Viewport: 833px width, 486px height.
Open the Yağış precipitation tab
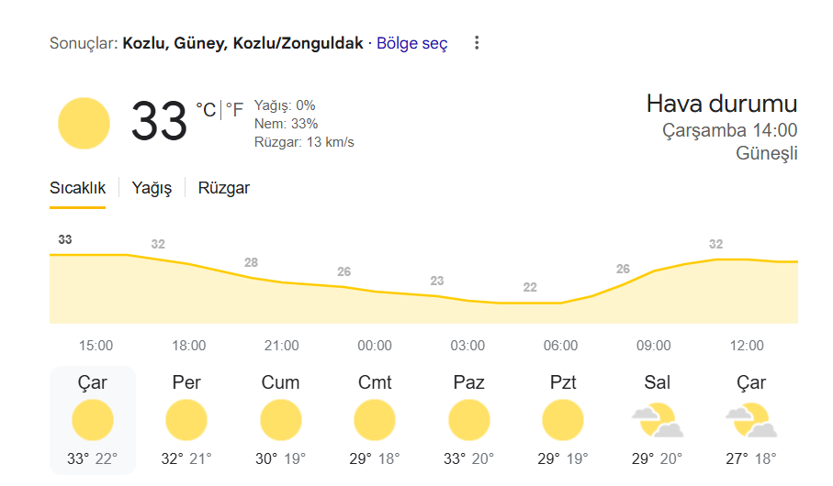(152, 188)
